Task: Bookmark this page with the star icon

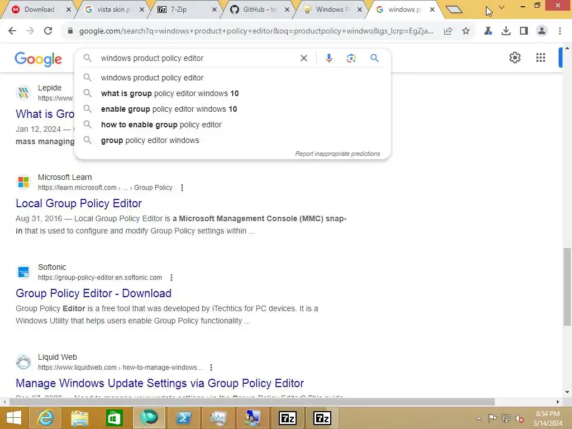Action: point(466,31)
